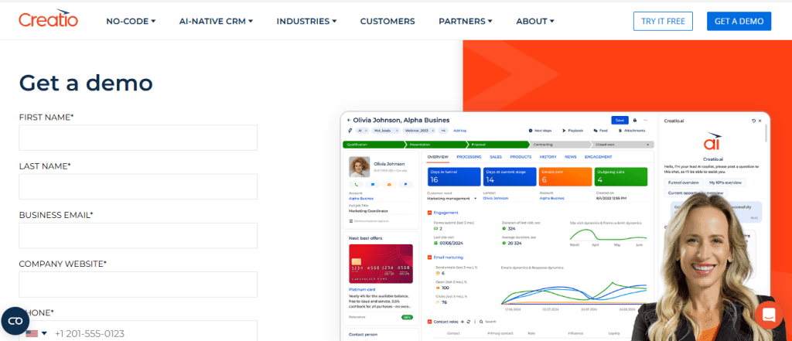792x341 pixels.
Task: Expand the PARTNERS menu
Action: 465,21
